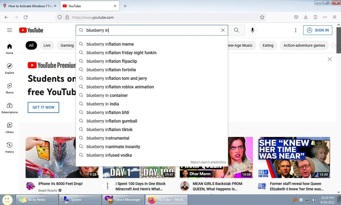This screenshot has height=205, width=341.
Task: Open the Beast Reacts channel link
Action: pyautogui.click(x=48, y=190)
